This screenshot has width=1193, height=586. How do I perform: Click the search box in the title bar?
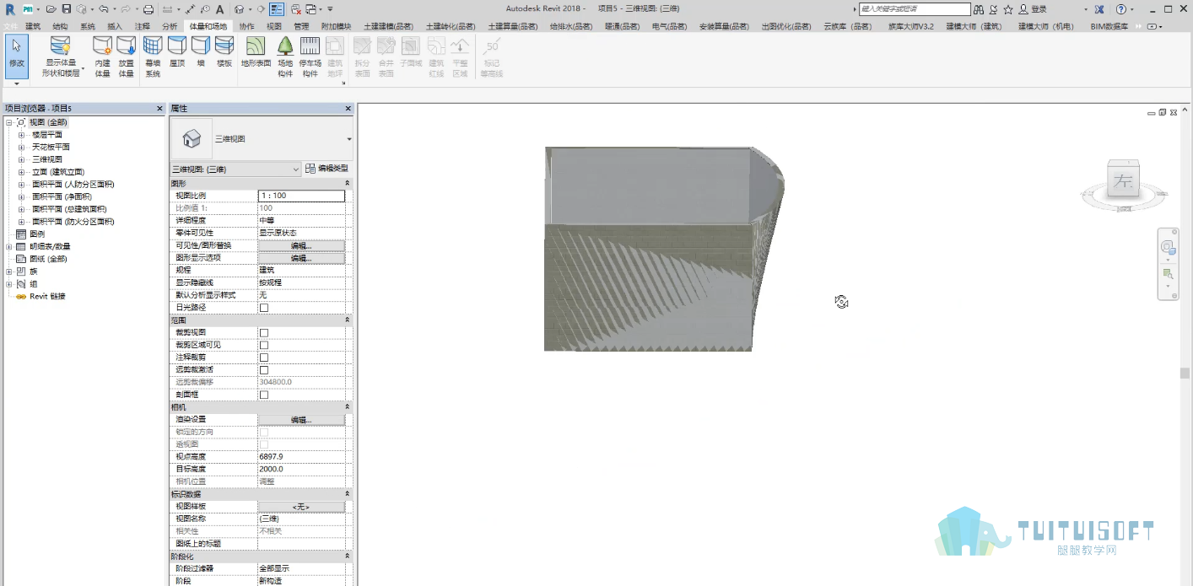pyautogui.click(x=915, y=9)
